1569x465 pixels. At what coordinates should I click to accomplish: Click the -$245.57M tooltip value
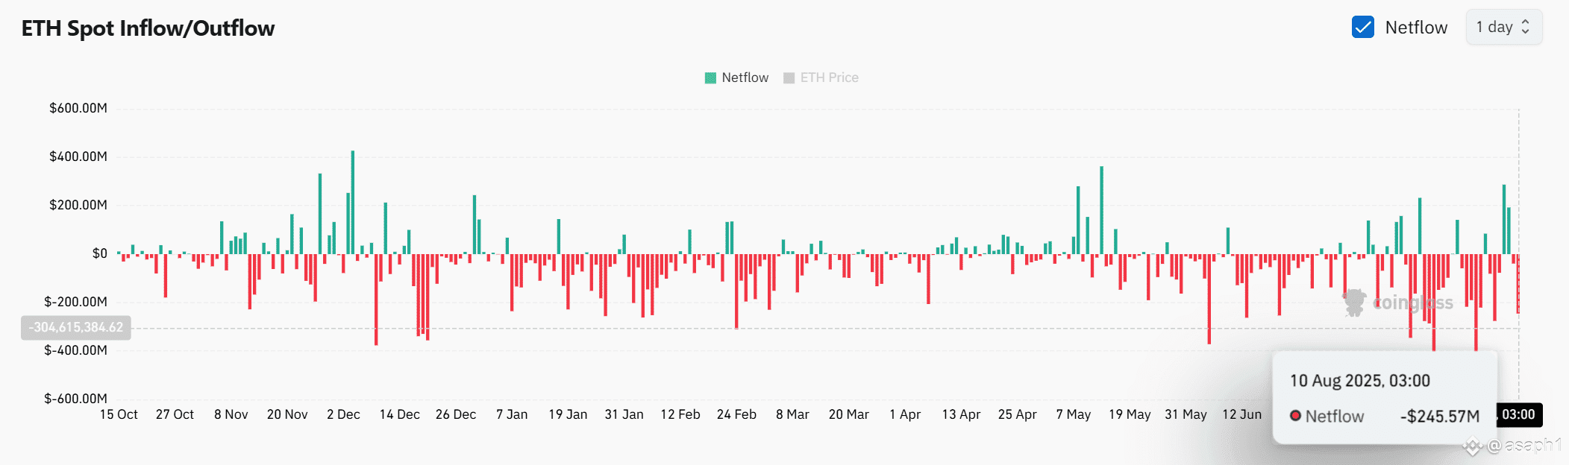(1439, 417)
